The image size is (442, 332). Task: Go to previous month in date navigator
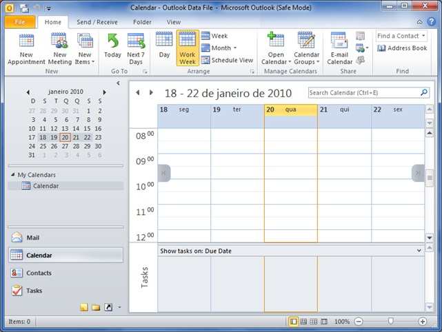click(x=28, y=92)
